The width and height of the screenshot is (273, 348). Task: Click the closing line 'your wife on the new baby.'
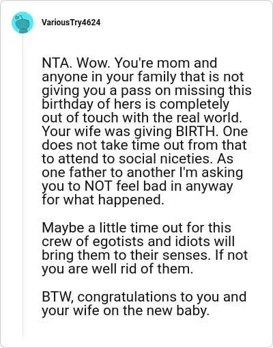126,310
